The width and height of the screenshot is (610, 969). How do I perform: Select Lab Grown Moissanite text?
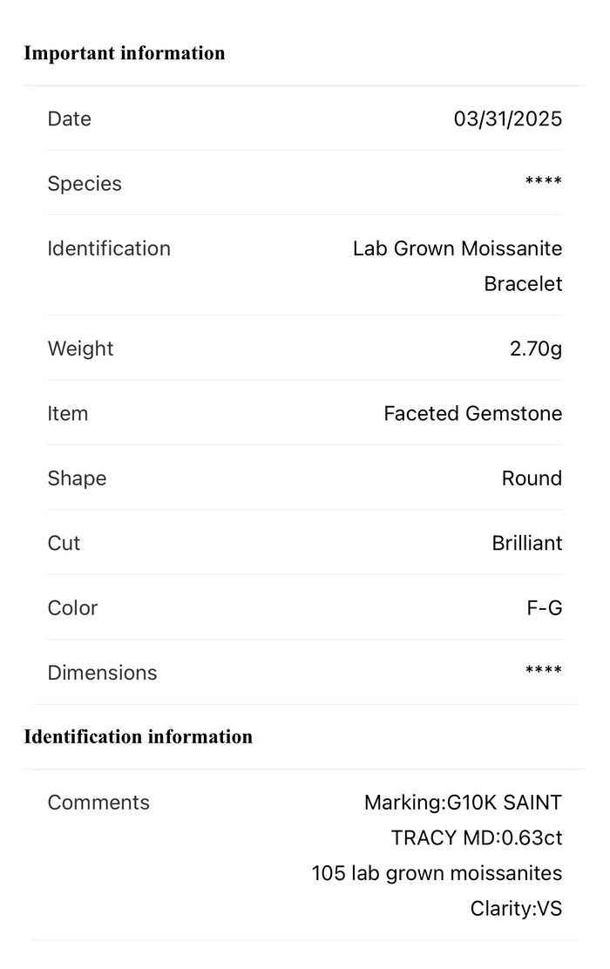tap(457, 248)
